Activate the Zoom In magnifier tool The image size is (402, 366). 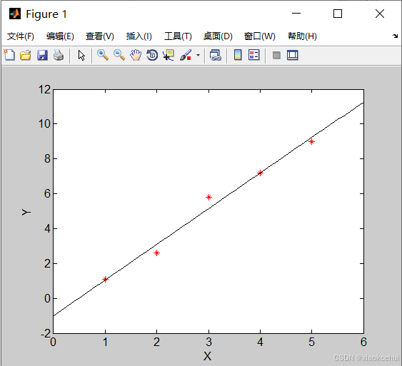(x=103, y=55)
